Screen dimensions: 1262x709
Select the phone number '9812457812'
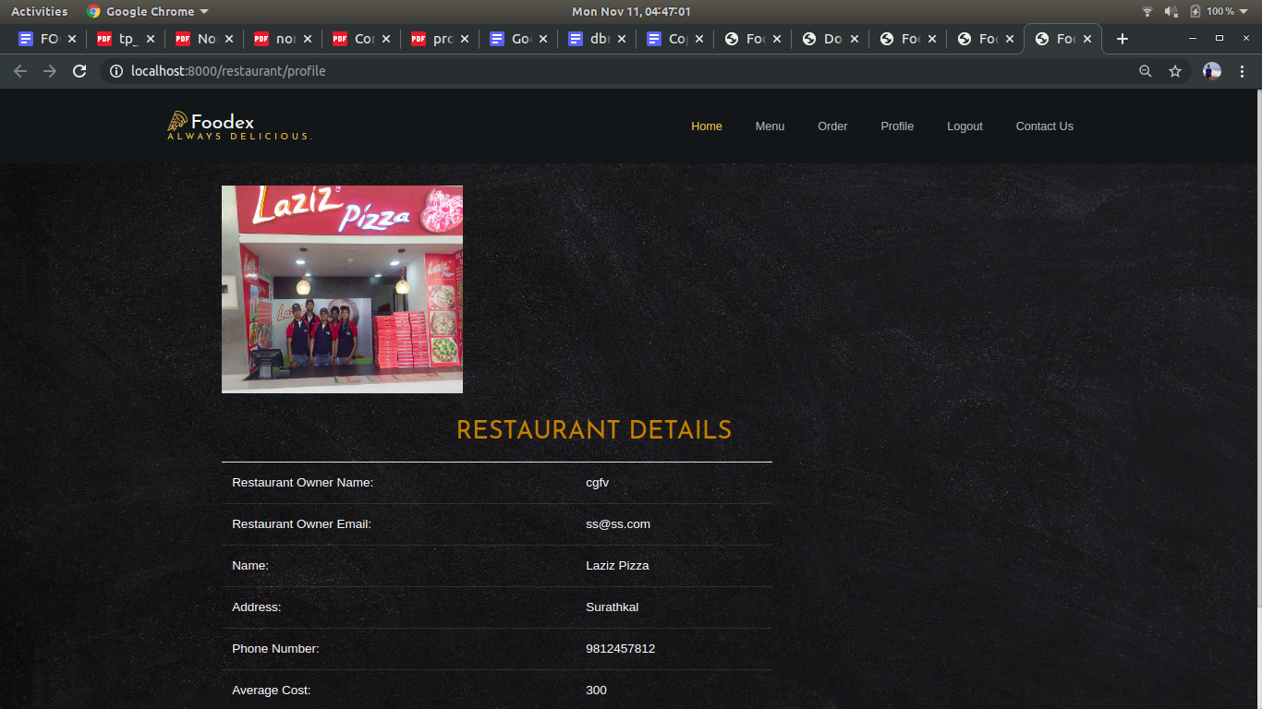click(620, 649)
